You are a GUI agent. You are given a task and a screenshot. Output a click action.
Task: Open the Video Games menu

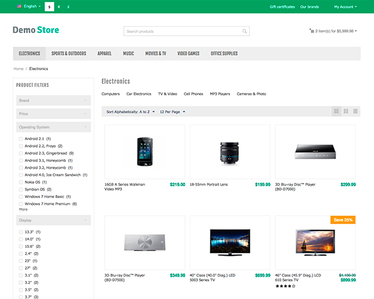[188, 54]
